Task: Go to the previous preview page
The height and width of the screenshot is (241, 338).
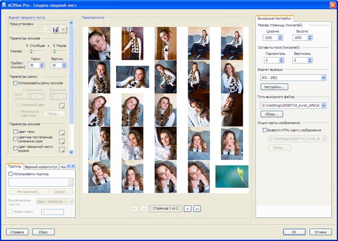Action: (x=143, y=208)
